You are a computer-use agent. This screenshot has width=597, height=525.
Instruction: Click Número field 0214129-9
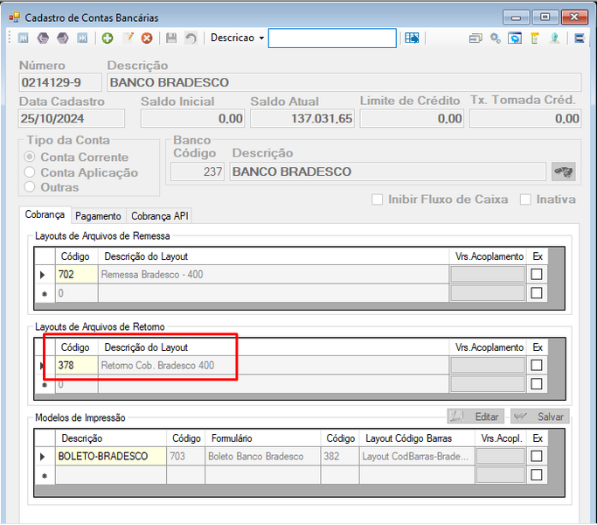60,82
